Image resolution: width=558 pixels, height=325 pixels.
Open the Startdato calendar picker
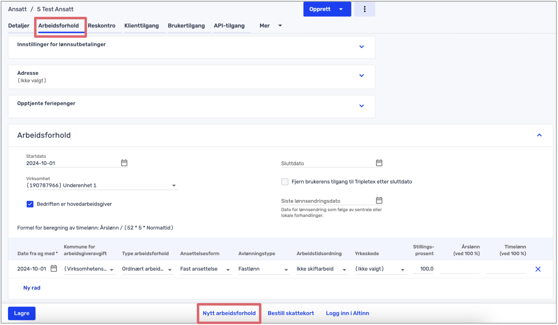(124, 163)
